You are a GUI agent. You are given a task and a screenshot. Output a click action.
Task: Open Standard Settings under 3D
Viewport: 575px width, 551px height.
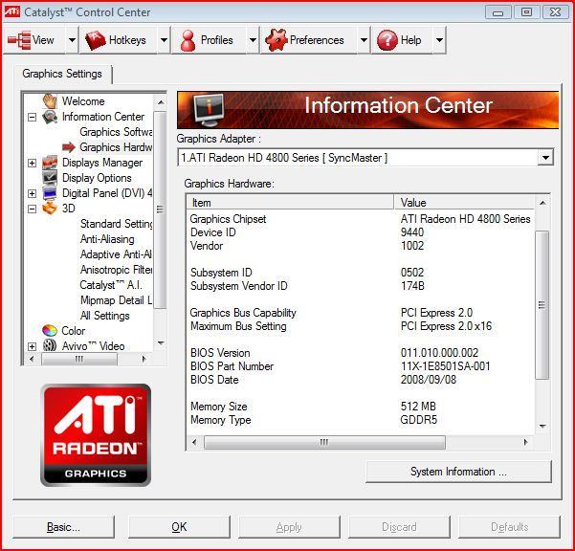pyautogui.click(x=117, y=224)
